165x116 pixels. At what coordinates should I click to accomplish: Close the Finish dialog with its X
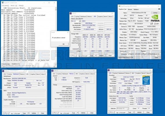coord(68,32)
